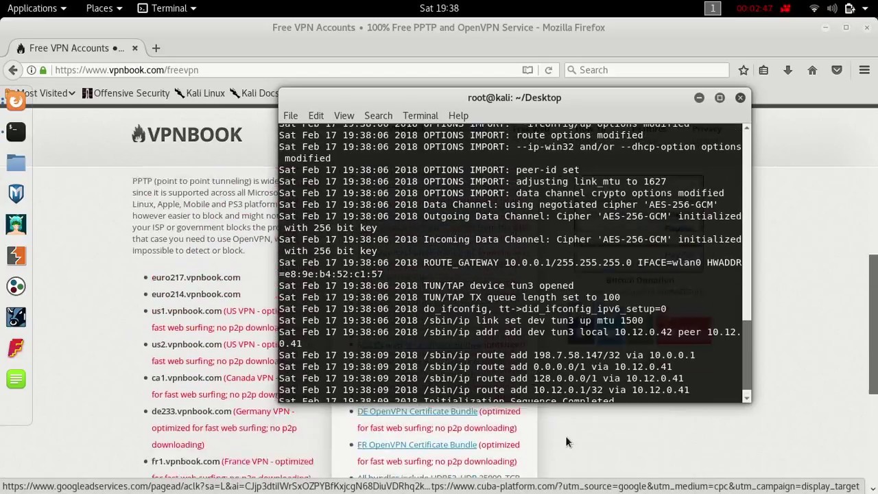This screenshot has height=494, width=878.
Task: Launch Metasploit from the dock
Action: click(16, 193)
